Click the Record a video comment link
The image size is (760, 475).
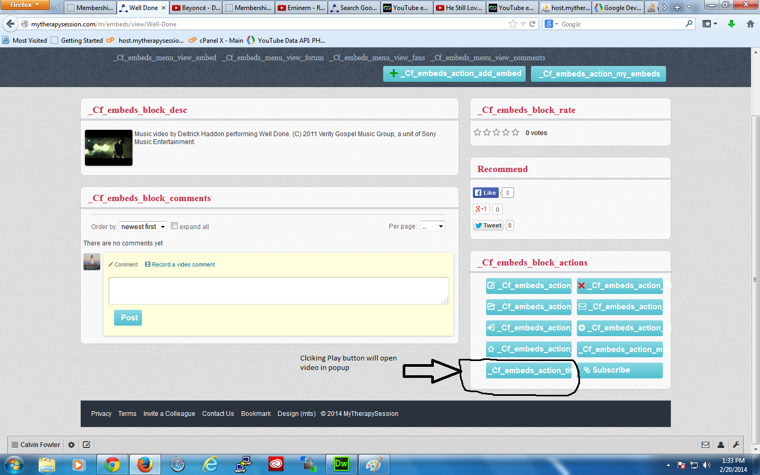click(x=180, y=264)
